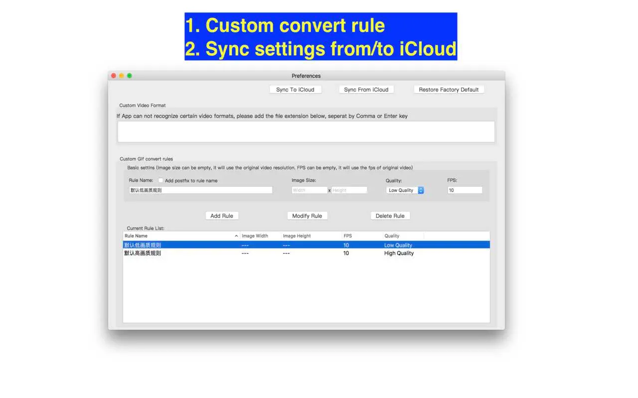This screenshot has height=398, width=638.
Task: Click the Add Rule button
Action: (x=222, y=216)
